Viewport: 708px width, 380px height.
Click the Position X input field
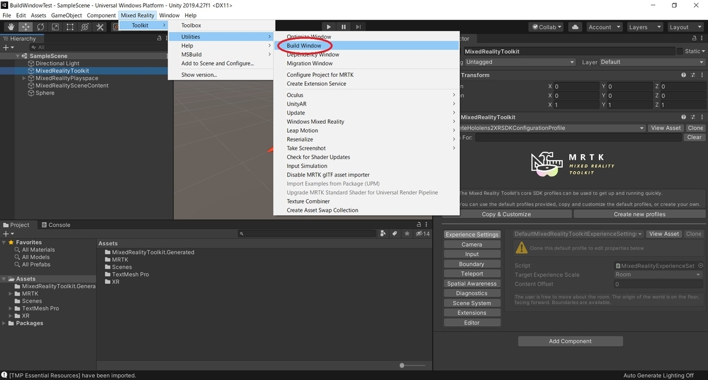[x=576, y=86]
